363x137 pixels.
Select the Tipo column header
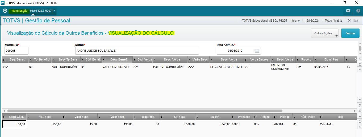[x=338, y=117]
